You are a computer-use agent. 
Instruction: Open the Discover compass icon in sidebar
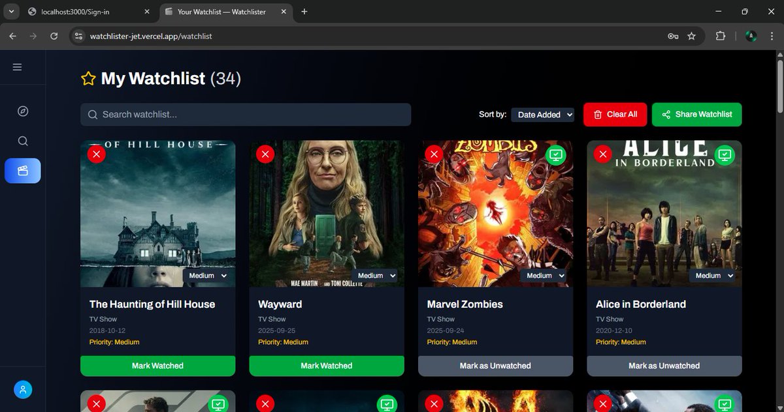tap(23, 111)
